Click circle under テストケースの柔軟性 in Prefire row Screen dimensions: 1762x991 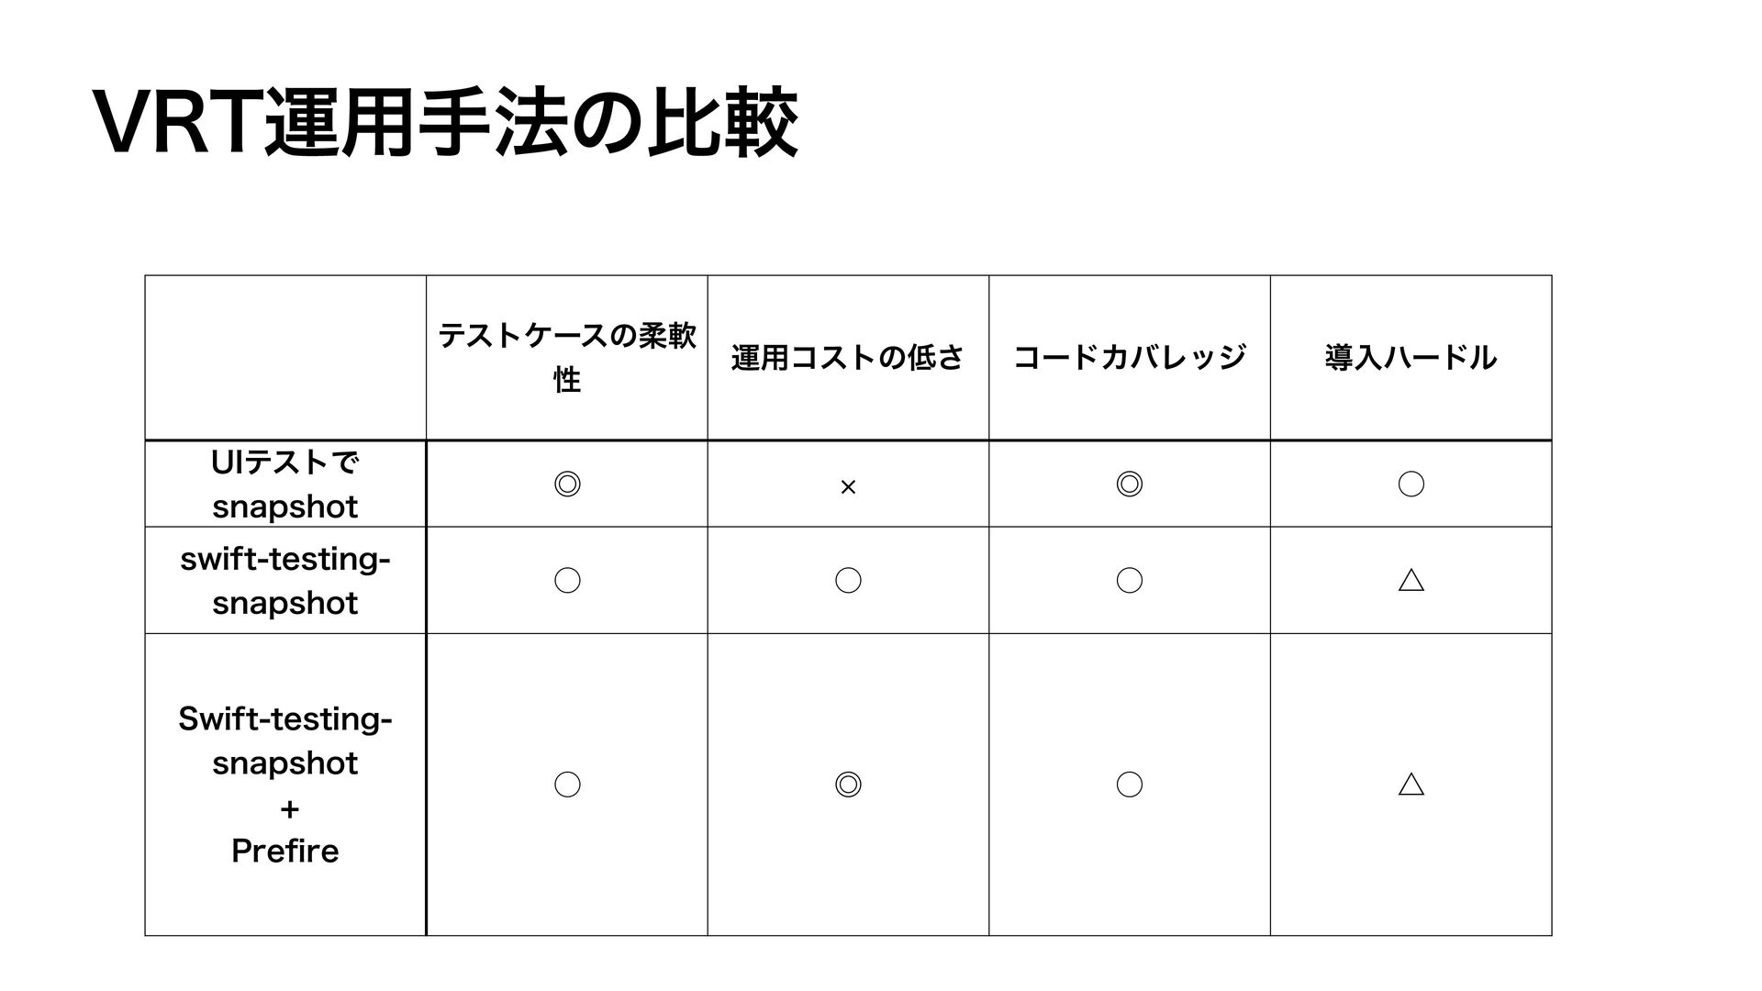567,784
